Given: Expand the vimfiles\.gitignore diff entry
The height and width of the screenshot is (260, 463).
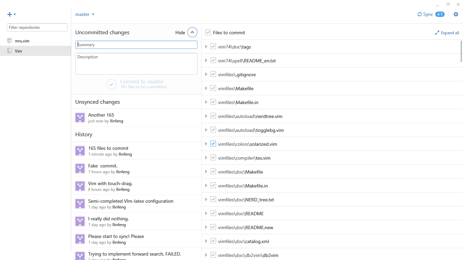Looking at the screenshot, I should [206, 74].
